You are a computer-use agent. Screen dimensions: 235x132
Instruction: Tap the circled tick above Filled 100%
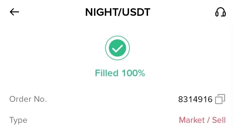pyautogui.click(x=117, y=49)
